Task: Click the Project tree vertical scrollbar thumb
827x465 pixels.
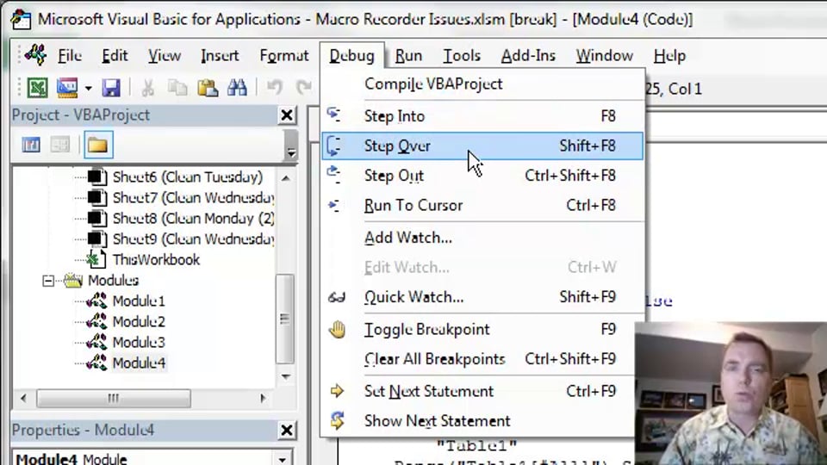Action: click(285, 319)
